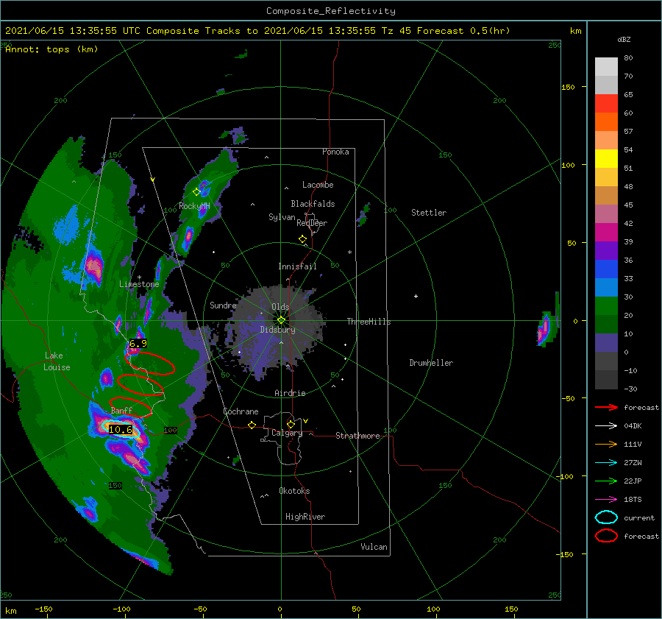Select the magenta 42-39 dBZ swatch
Screen dimensions: 662x619
click(606, 233)
